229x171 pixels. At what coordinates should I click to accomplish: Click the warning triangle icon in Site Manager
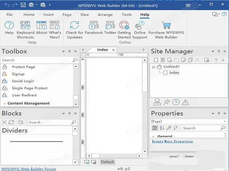tap(185, 102)
